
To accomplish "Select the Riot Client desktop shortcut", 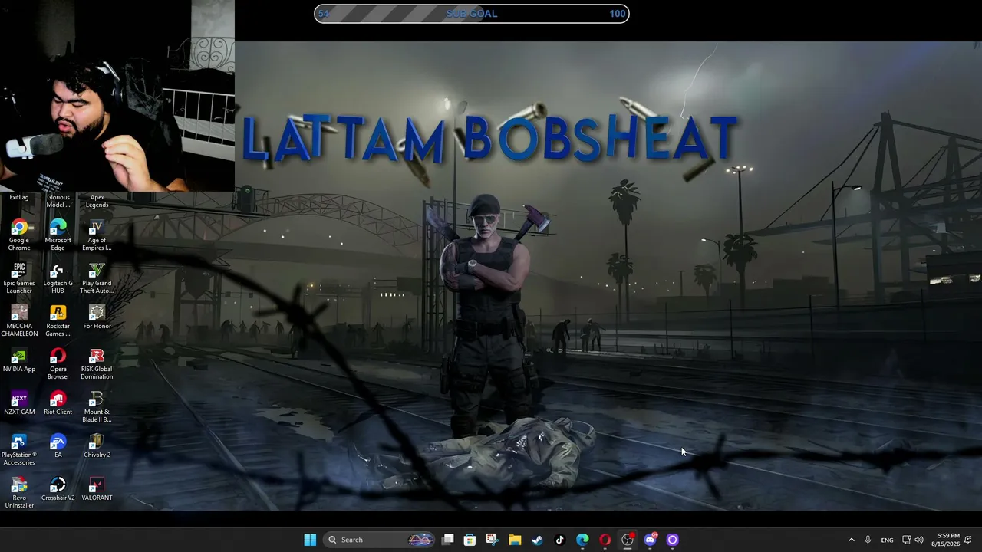I will pyautogui.click(x=58, y=402).
